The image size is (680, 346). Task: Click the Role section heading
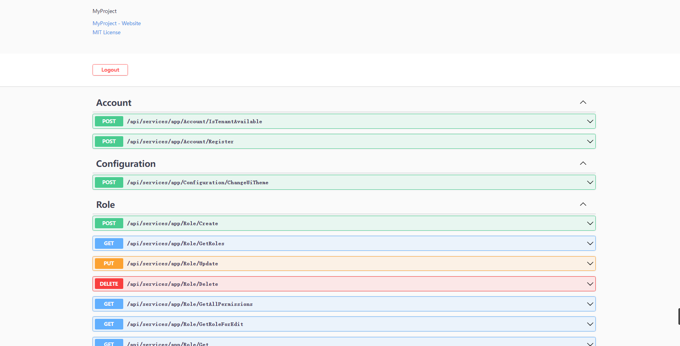[106, 205]
